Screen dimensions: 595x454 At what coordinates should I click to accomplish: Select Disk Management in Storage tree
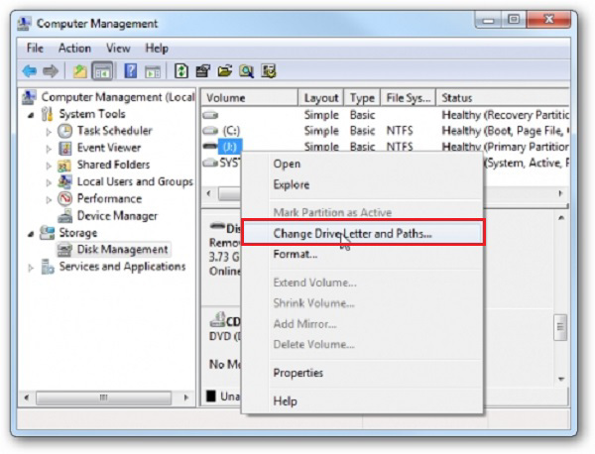pos(122,250)
